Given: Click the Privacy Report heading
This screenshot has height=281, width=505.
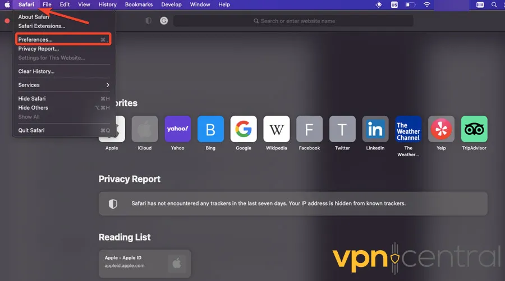Looking at the screenshot, I should tap(130, 179).
